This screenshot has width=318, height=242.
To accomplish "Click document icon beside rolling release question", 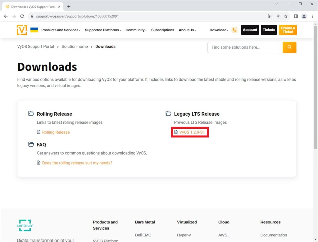I will point(39,163).
